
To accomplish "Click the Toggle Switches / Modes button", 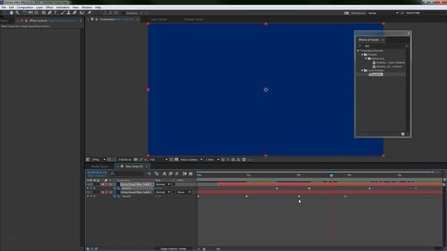I will [173, 249].
